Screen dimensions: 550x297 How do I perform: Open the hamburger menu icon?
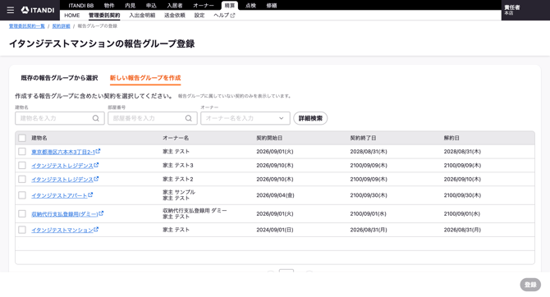11,10
